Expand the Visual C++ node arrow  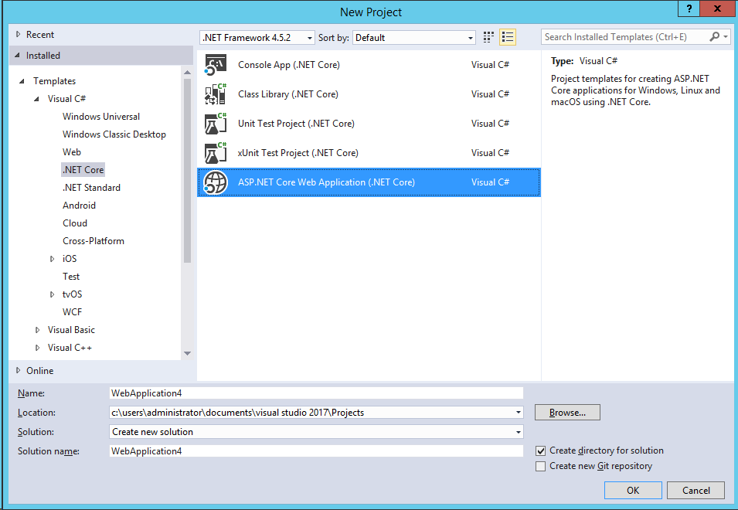tap(38, 348)
